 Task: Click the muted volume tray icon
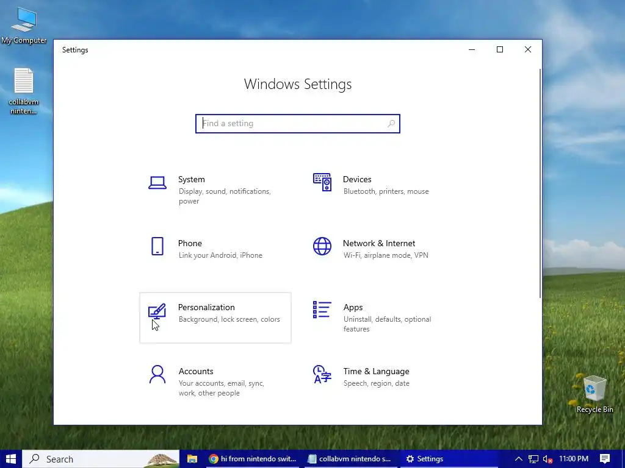point(547,459)
